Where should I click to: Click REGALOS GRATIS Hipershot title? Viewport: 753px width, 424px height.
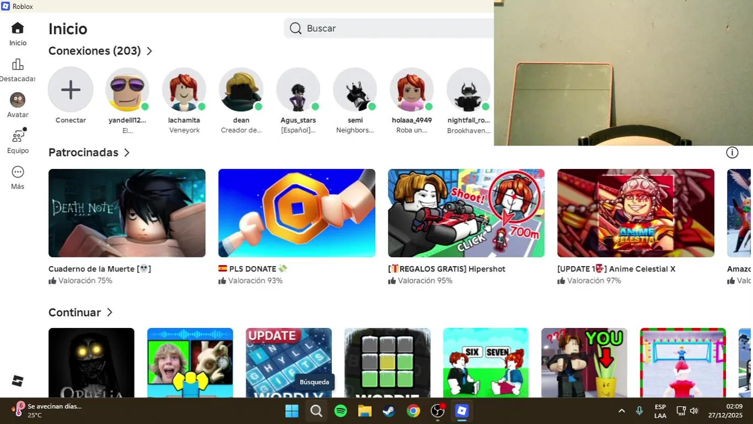(x=447, y=269)
